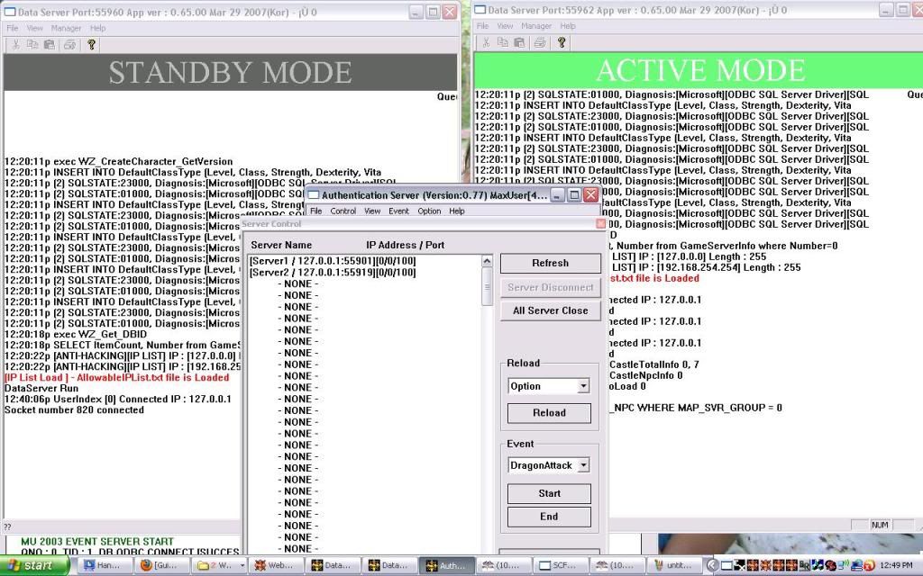923x576 pixels.
Task: Click the Help question mark in right toolbar
Action: click(x=562, y=42)
